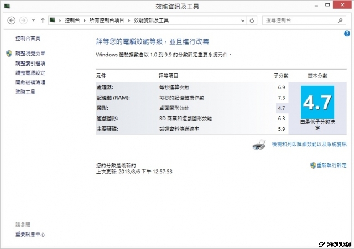This screenshot has height=249, width=354.
Task: Click the gaming graphics subscore 6.3
Action: click(282, 119)
